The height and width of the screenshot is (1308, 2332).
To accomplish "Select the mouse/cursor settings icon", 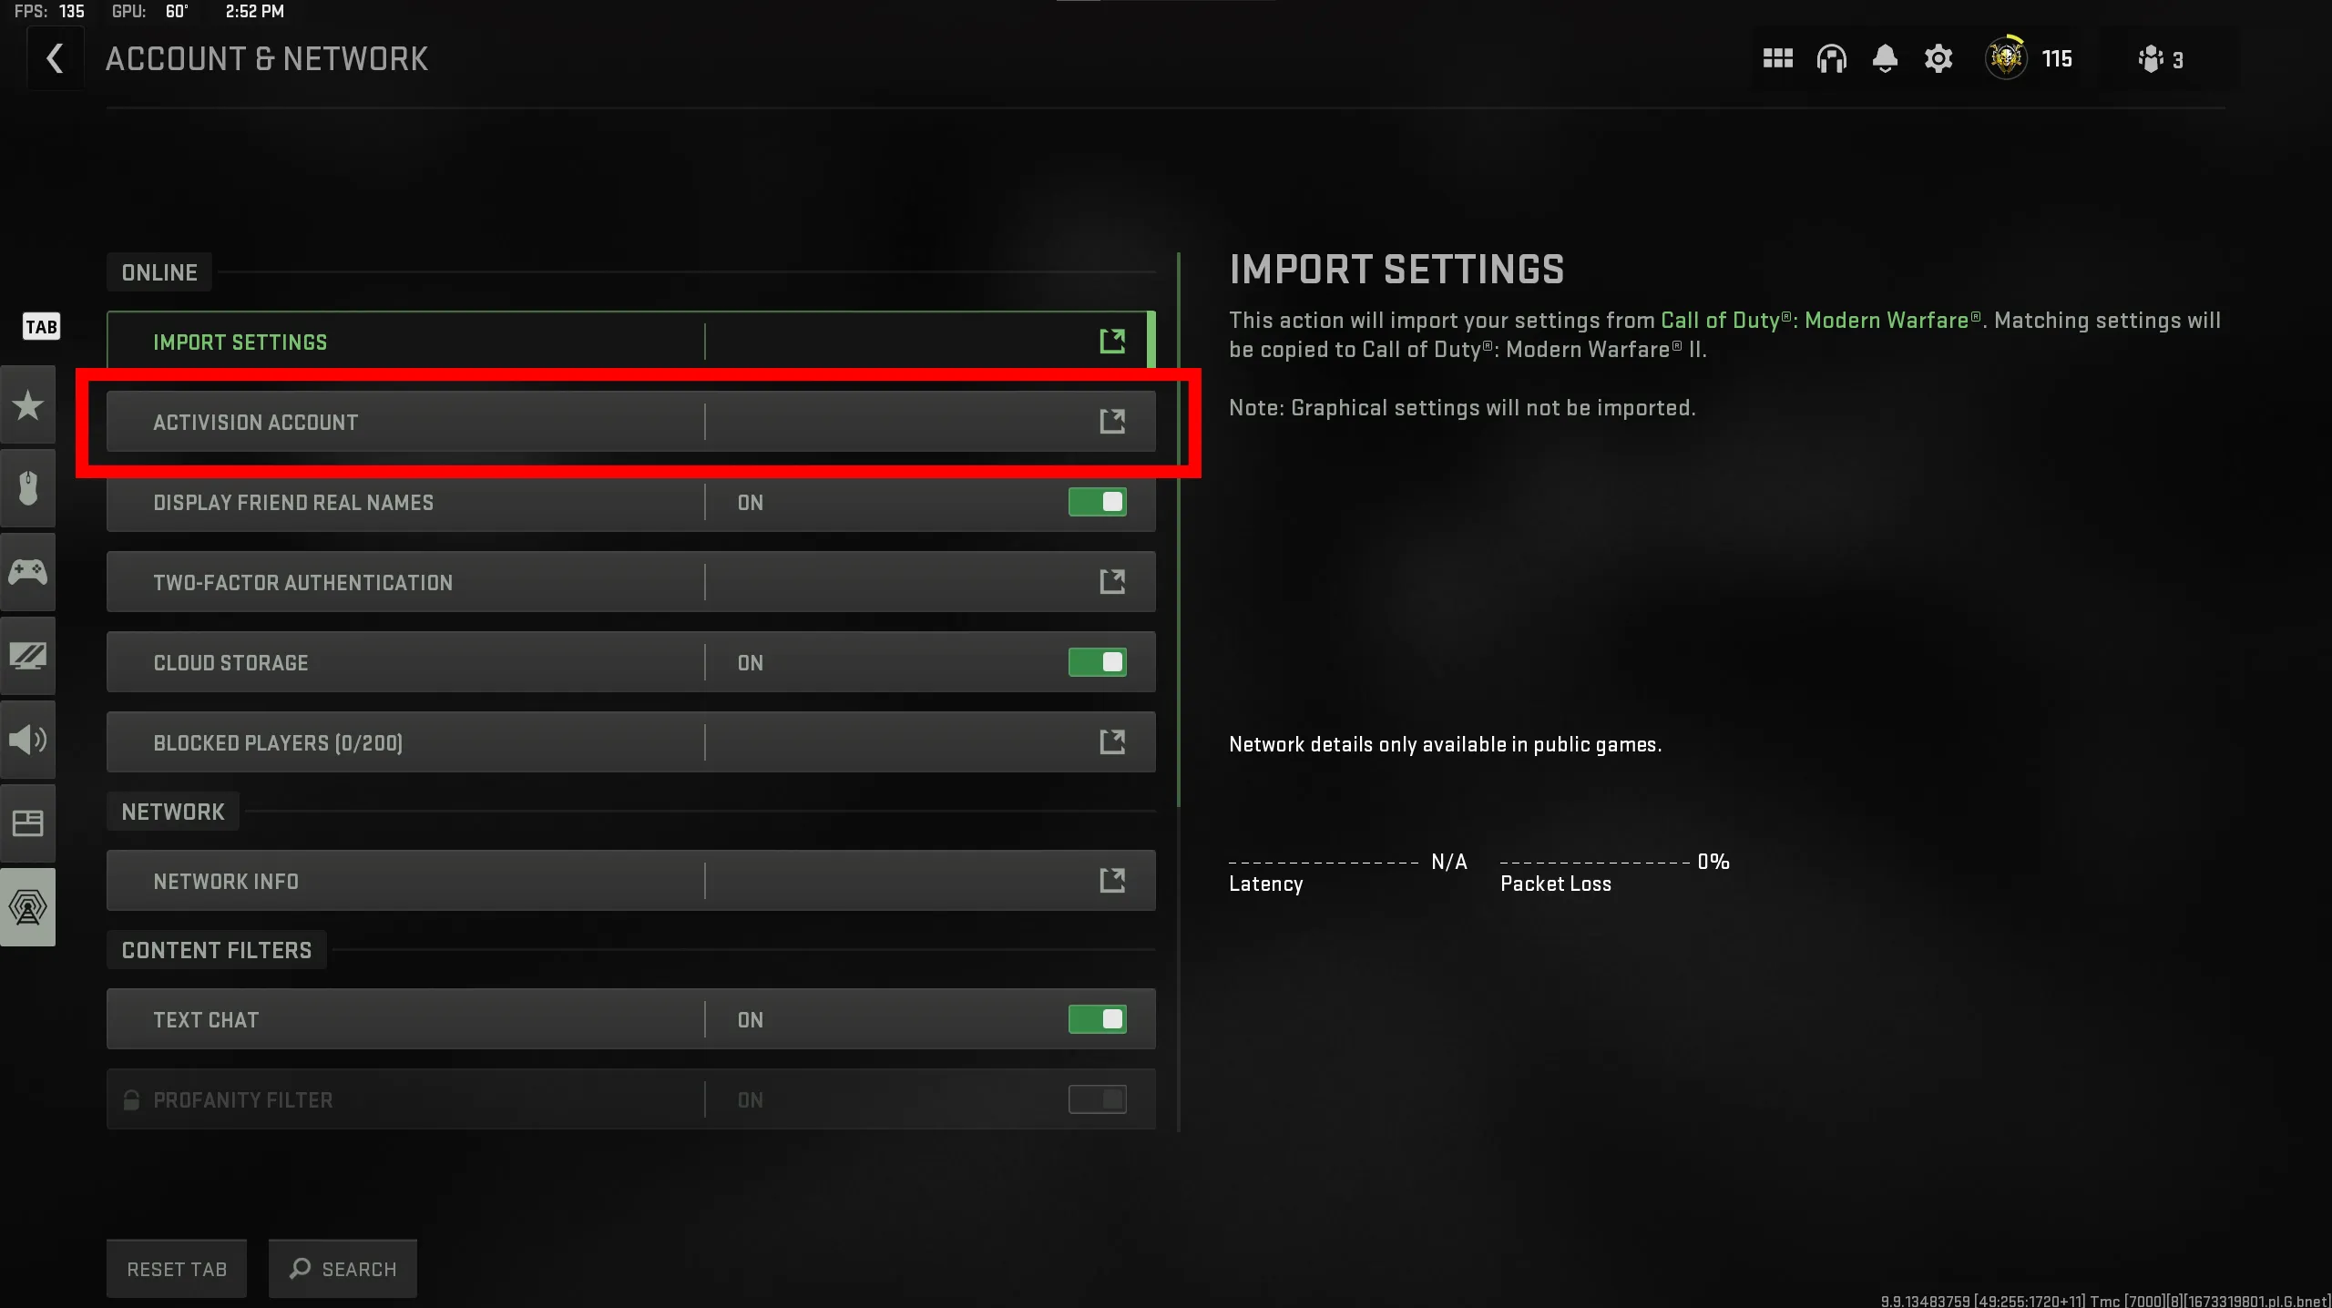I will pos(27,488).
